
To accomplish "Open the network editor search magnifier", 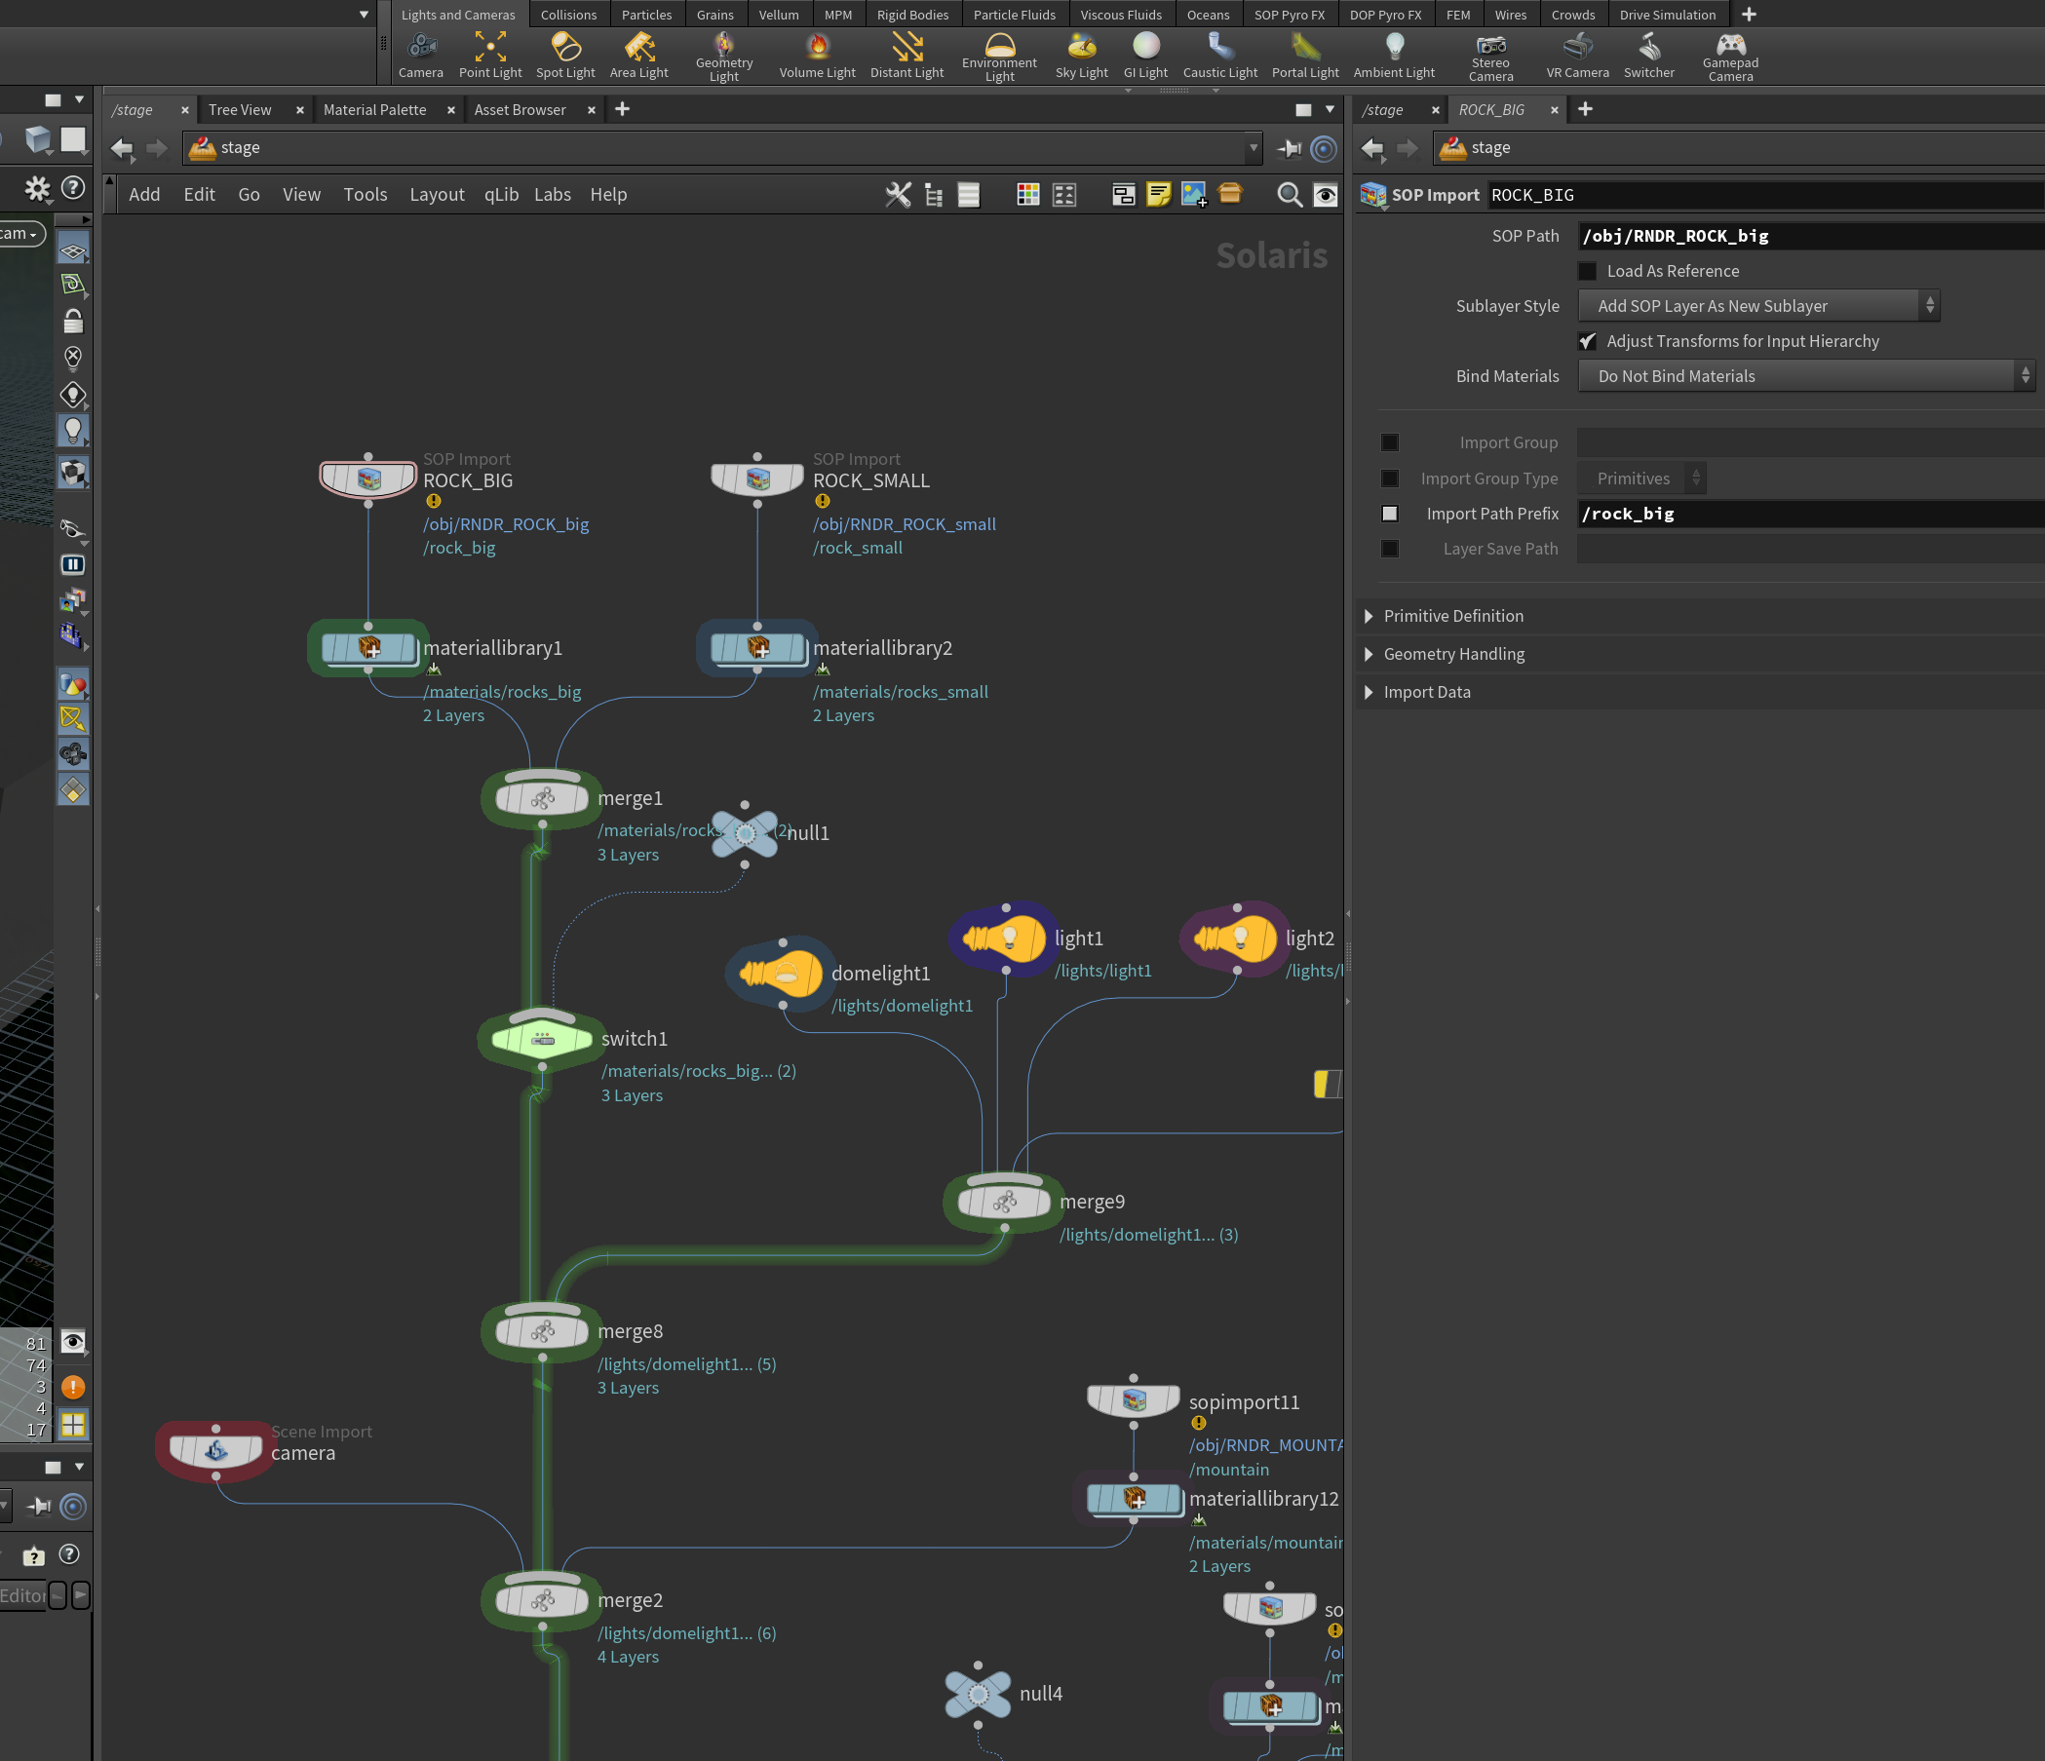I will 1289,194.
